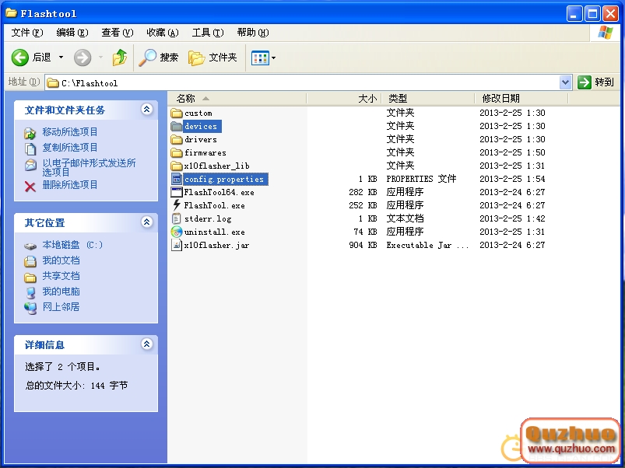Click the file name stderr.log
This screenshot has height=468, width=625.
(208, 219)
